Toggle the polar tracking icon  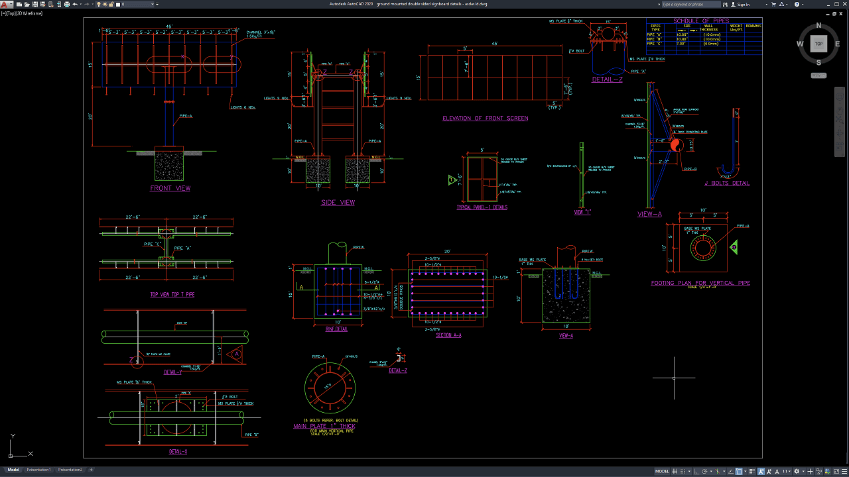tap(704, 471)
